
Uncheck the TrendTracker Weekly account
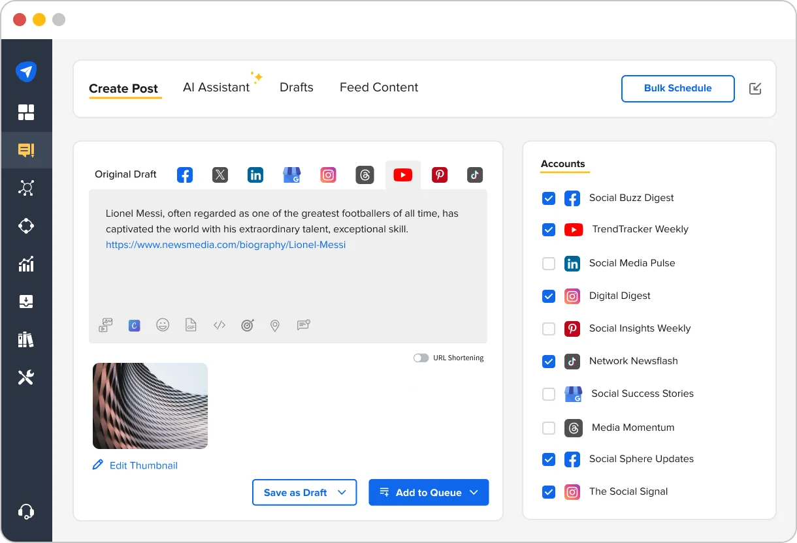point(549,230)
